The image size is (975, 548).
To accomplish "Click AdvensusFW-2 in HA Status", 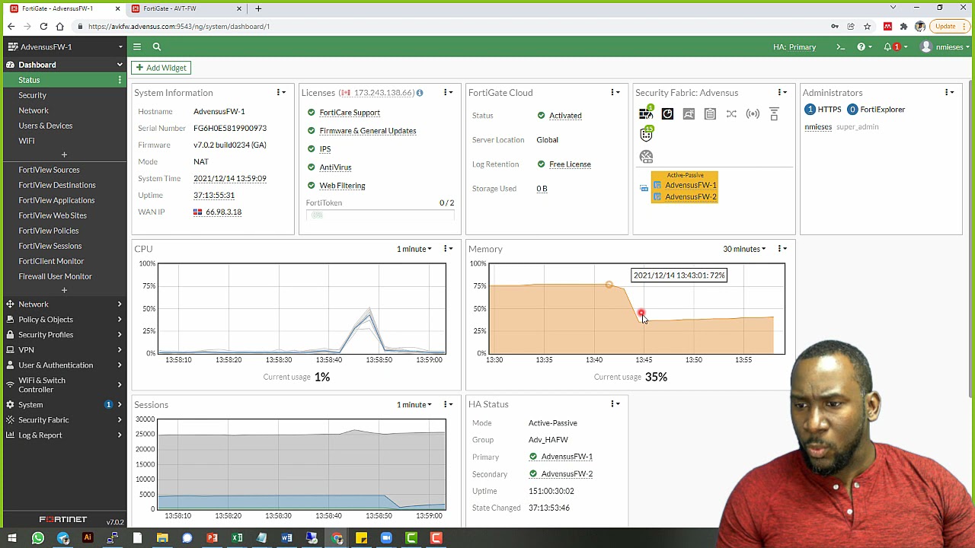I will [567, 474].
